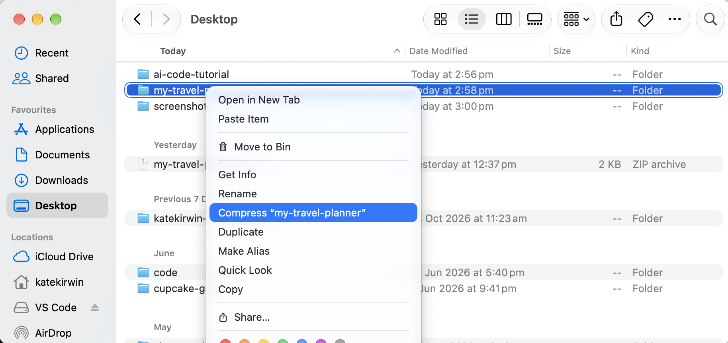Select the ZIP archive row
Viewport: 728px width, 343px height.
[424, 164]
